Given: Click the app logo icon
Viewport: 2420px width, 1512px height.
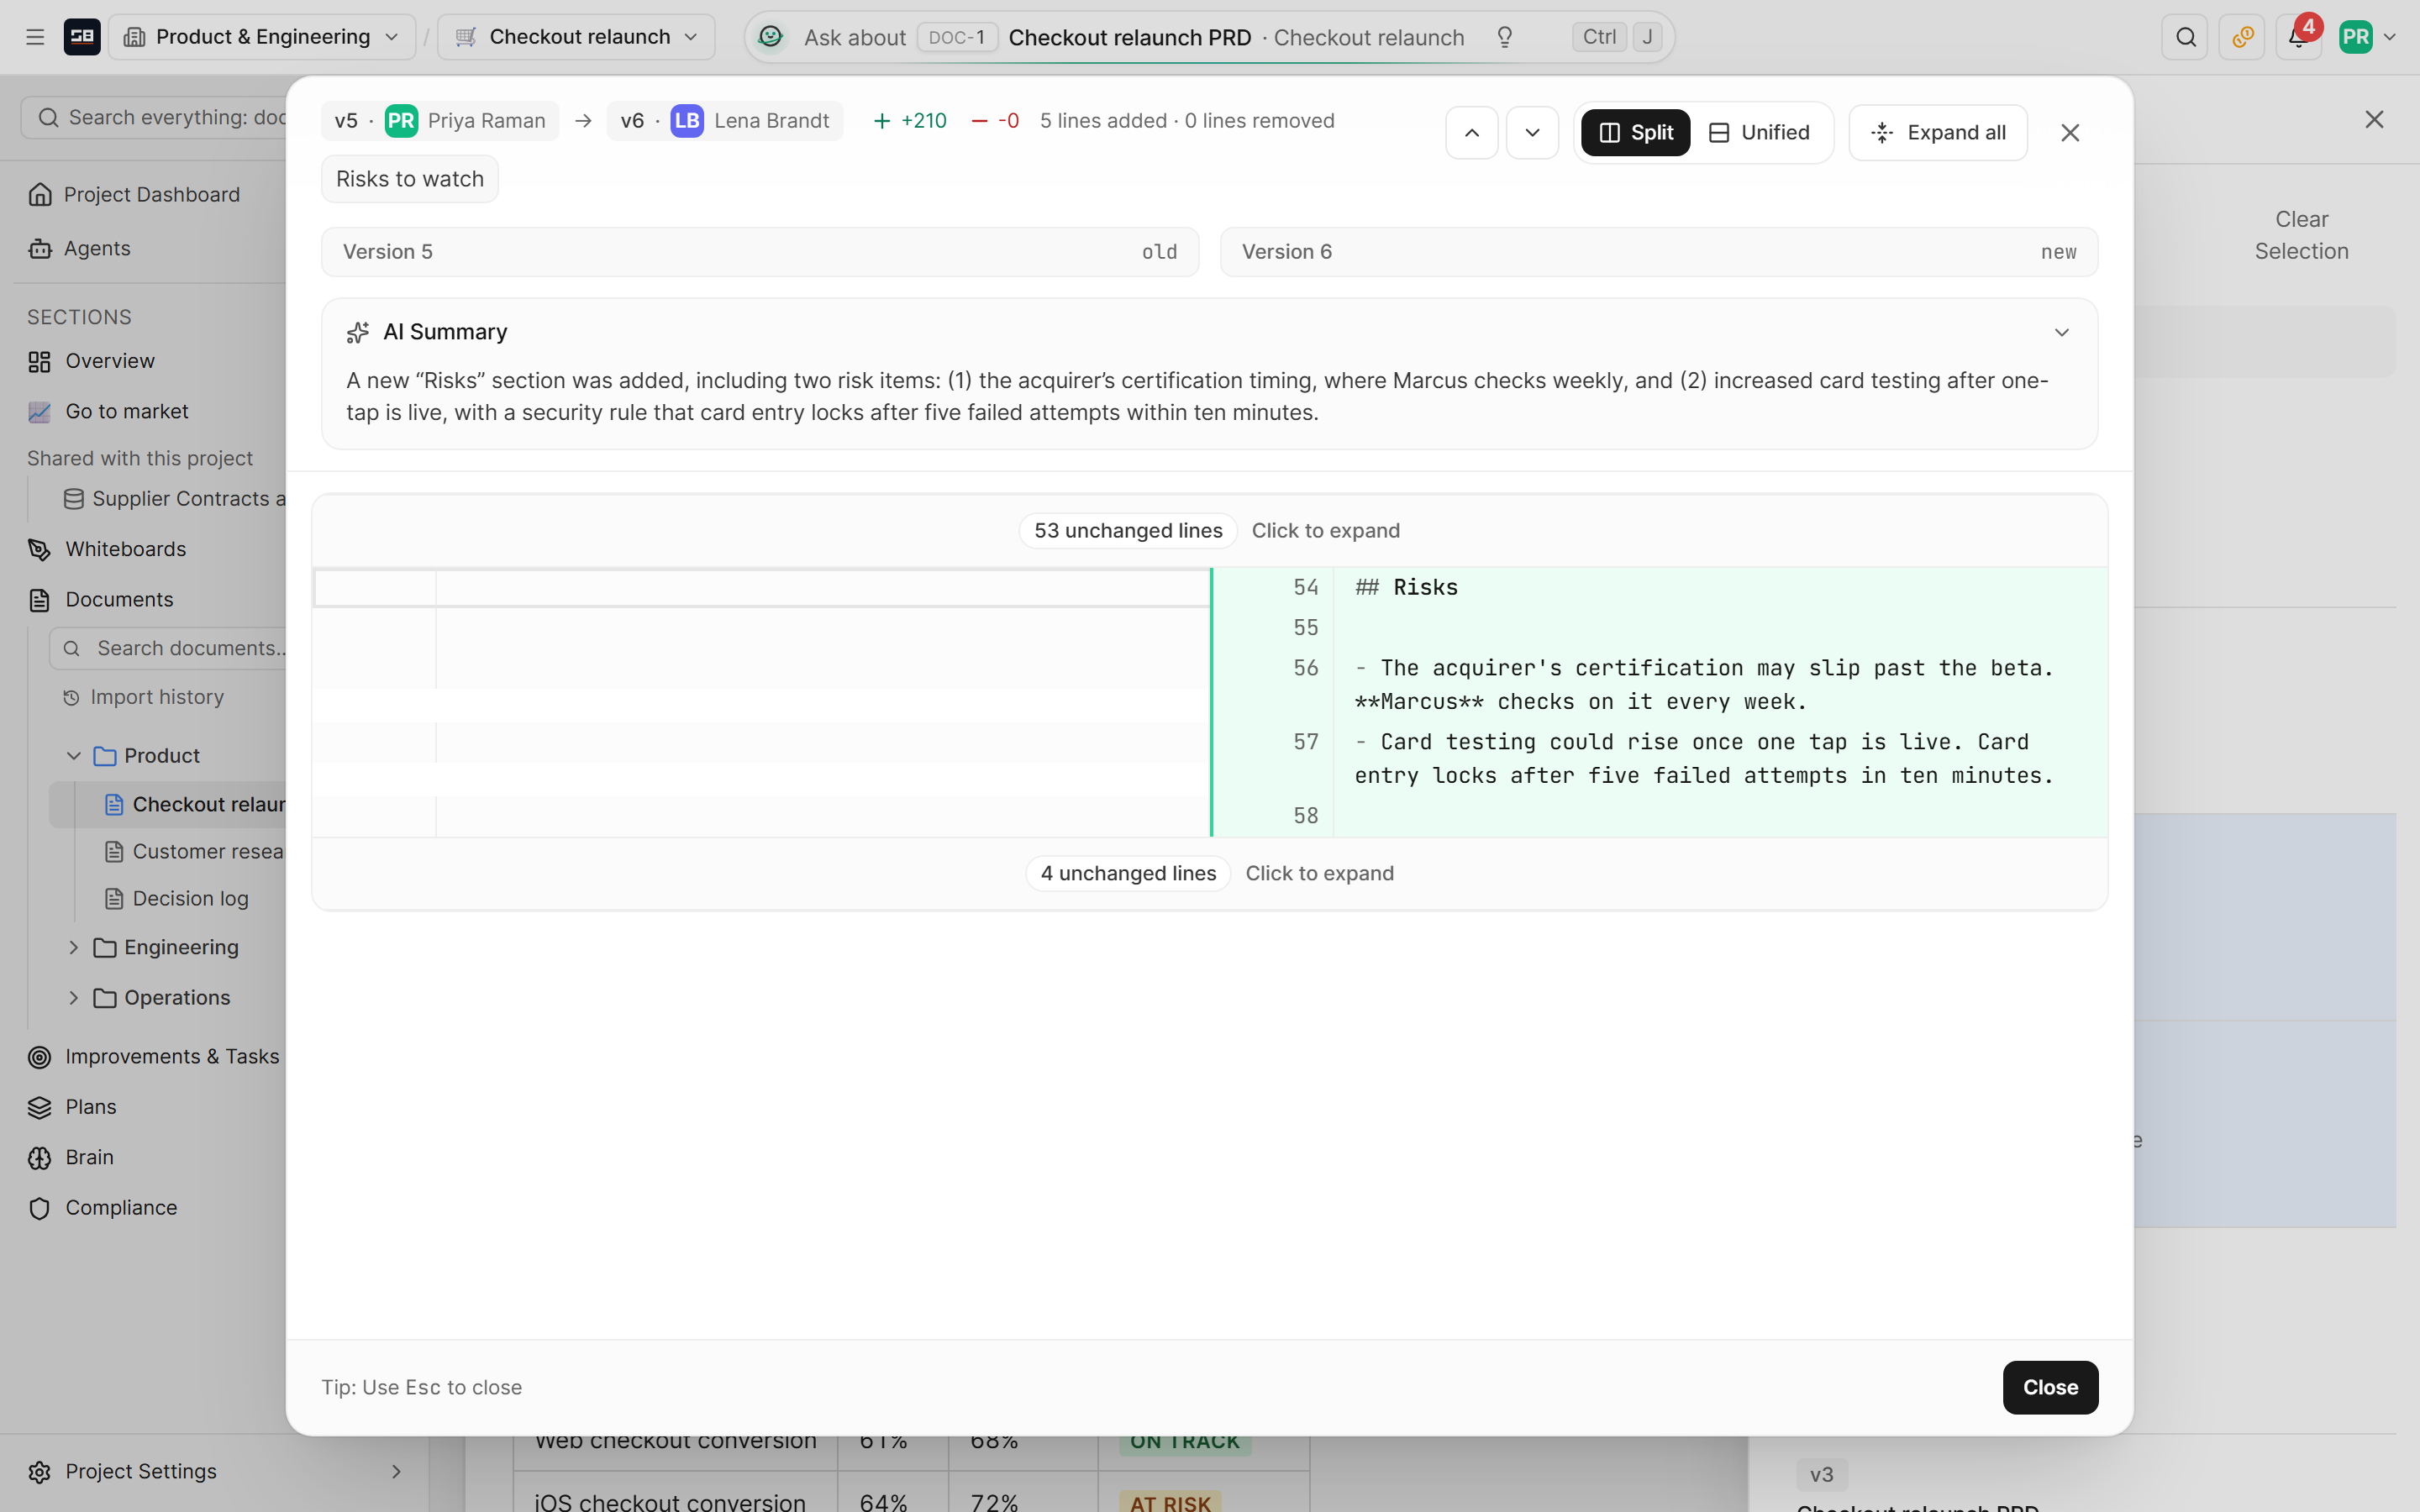Looking at the screenshot, I should [82, 37].
